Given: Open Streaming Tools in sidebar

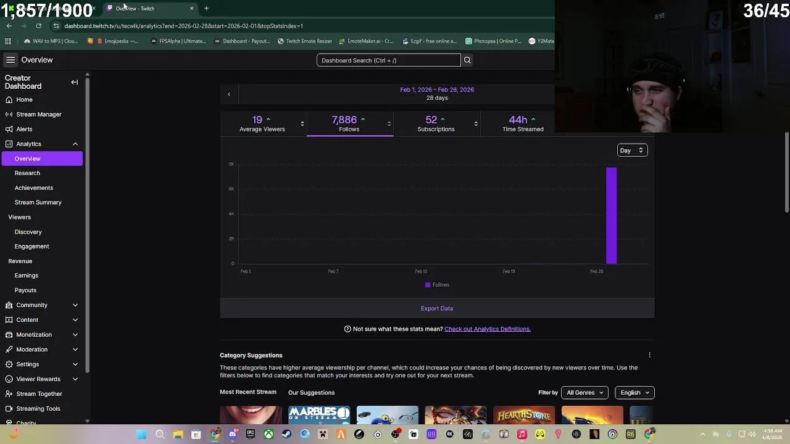Looking at the screenshot, I should [x=38, y=408].
